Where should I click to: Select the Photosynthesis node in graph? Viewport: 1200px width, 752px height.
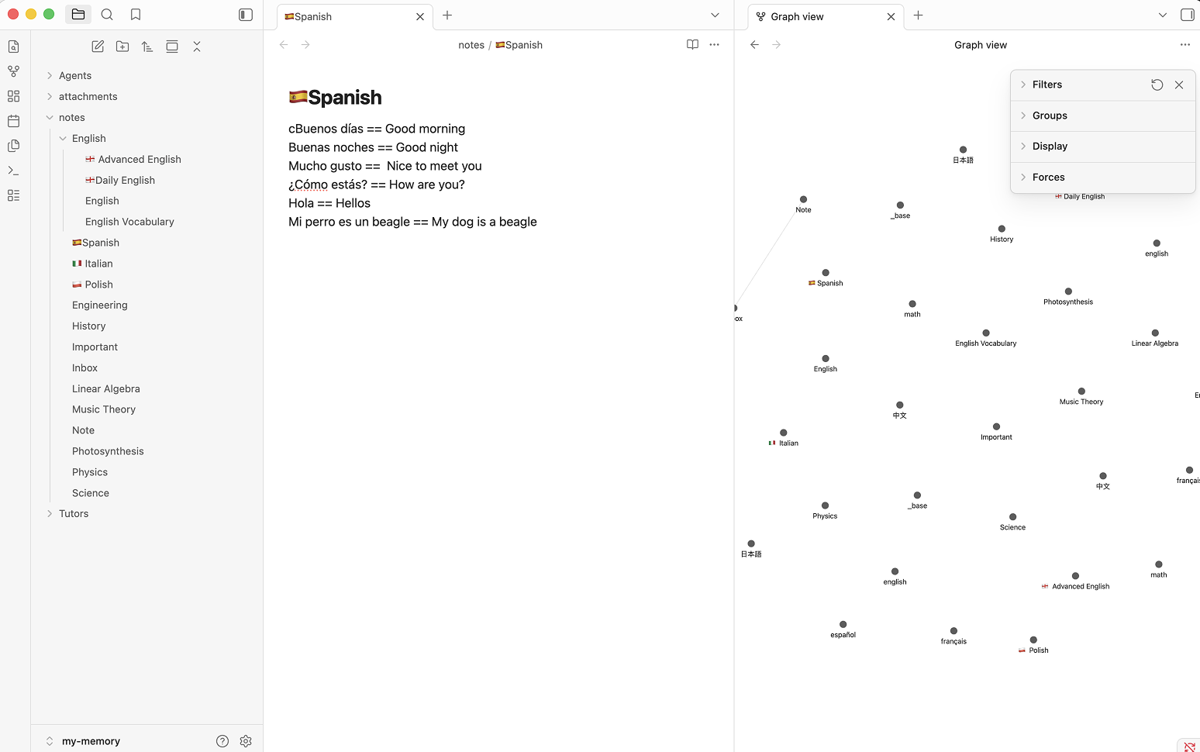[1068, 291]
